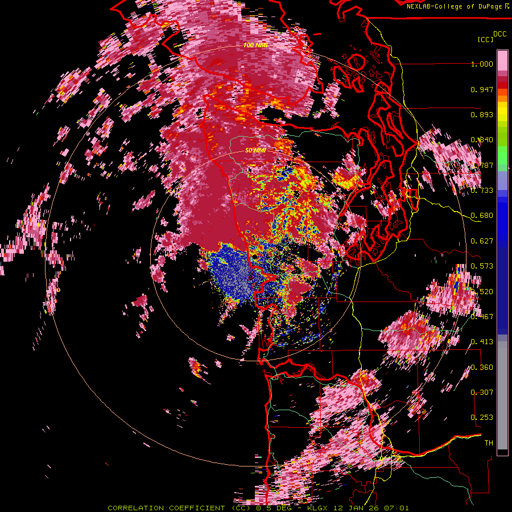Select the 0.947 scale value
The height and width of the screenshot is (512, 512).
(x=482, y=89)
